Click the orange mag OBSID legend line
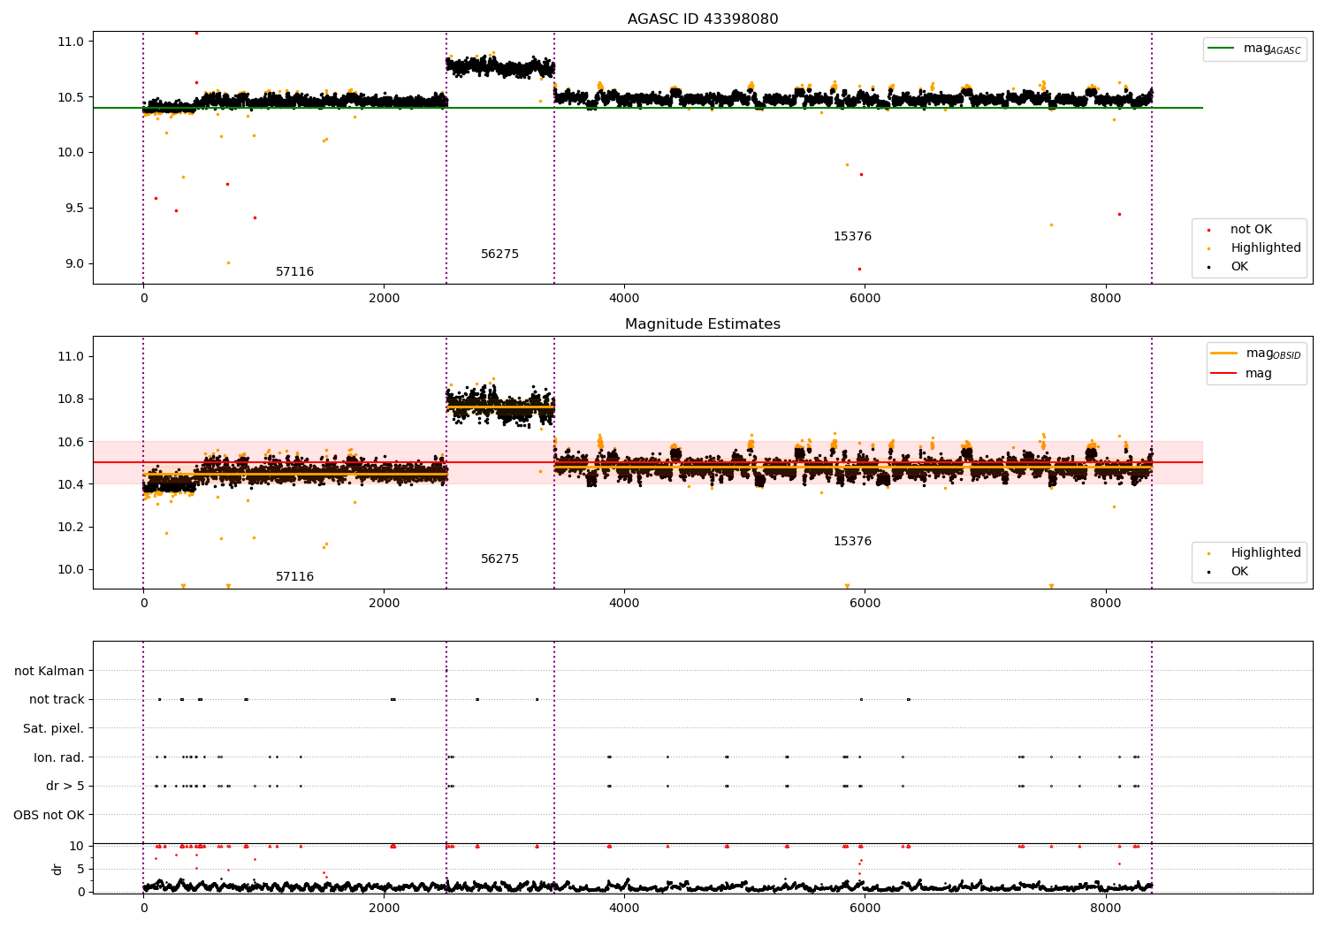 1224,354
